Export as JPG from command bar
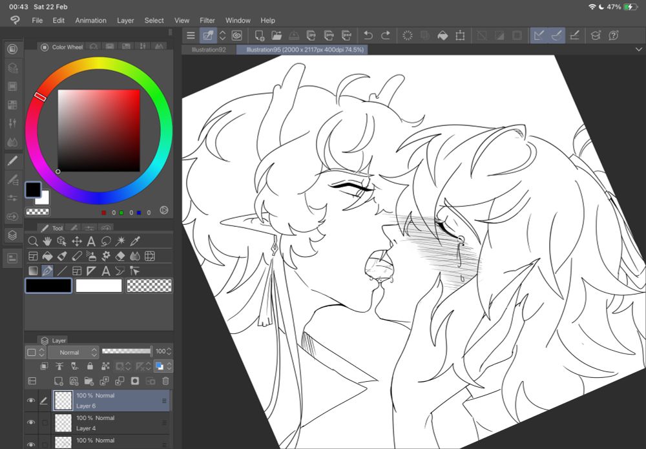Image resolution: width=646 pixels, height=449 pixels. [311, 36]
